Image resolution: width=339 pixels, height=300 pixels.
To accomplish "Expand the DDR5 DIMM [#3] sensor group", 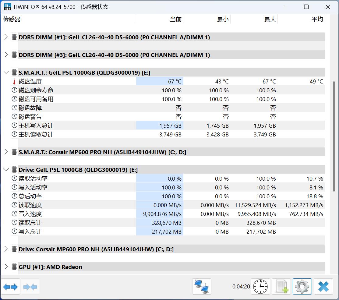I will pos(6,55).
